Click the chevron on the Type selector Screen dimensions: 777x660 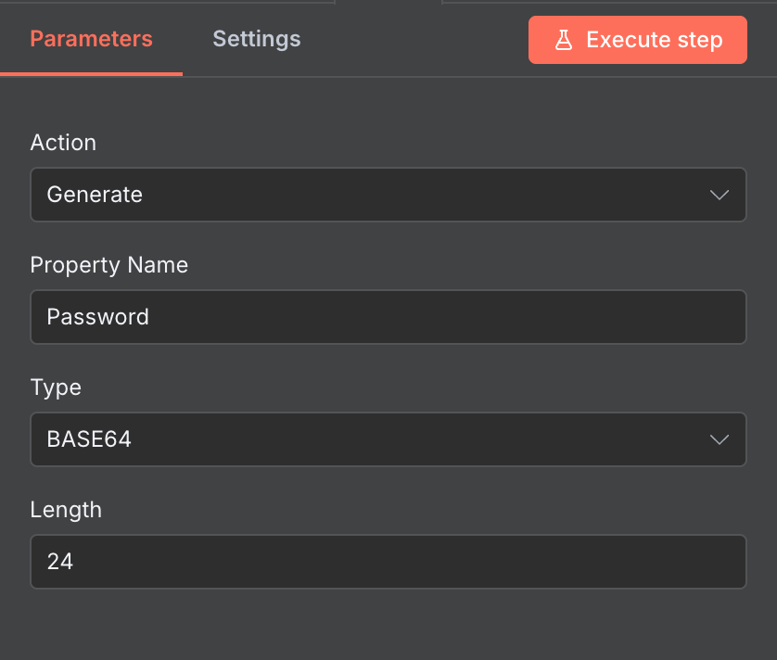720,439
